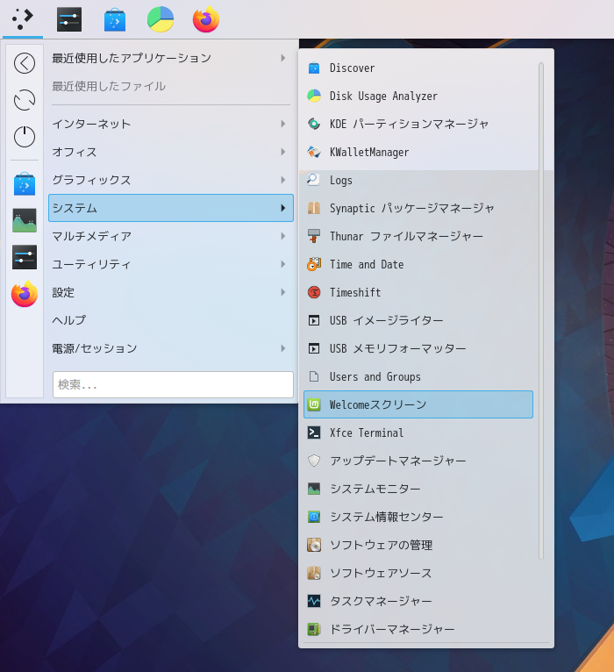The image size is (614, 672).
Task: Expand the ユーティリティ category arrow
Action: [x=282, y=264]
